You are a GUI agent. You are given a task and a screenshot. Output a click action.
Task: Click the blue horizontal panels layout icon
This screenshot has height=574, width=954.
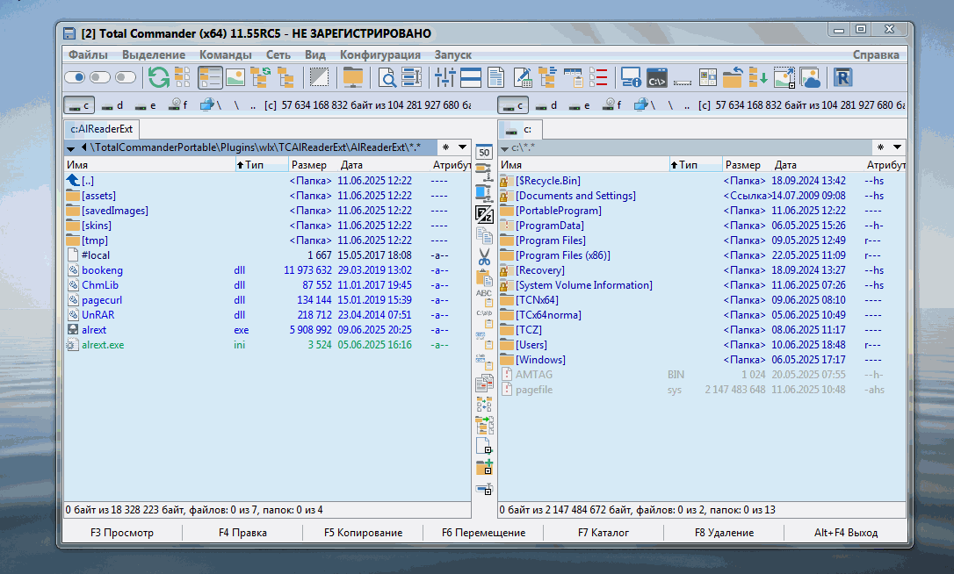[471, 78]
